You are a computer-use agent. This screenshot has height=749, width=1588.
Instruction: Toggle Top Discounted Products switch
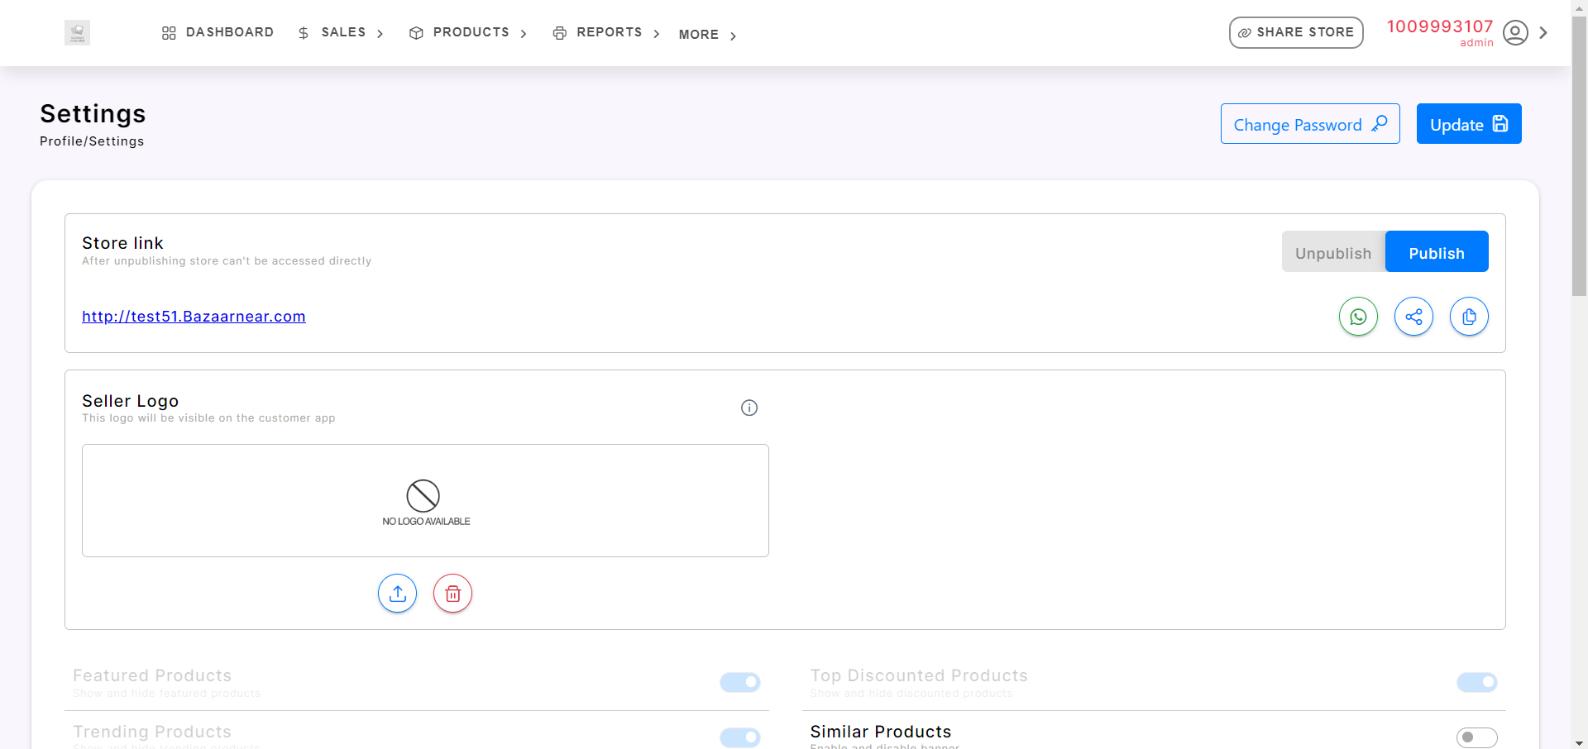1477,682
